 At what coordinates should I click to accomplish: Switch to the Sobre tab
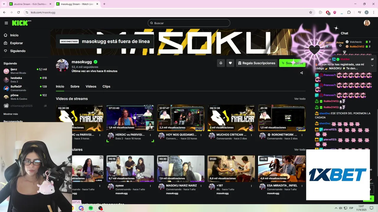tap(75, 86)
